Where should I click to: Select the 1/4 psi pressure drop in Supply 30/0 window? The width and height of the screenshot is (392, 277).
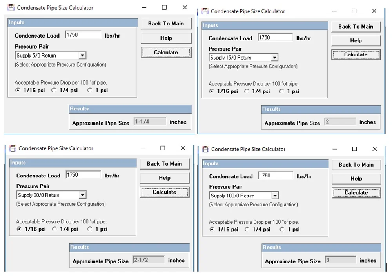(x=54, y=229)
